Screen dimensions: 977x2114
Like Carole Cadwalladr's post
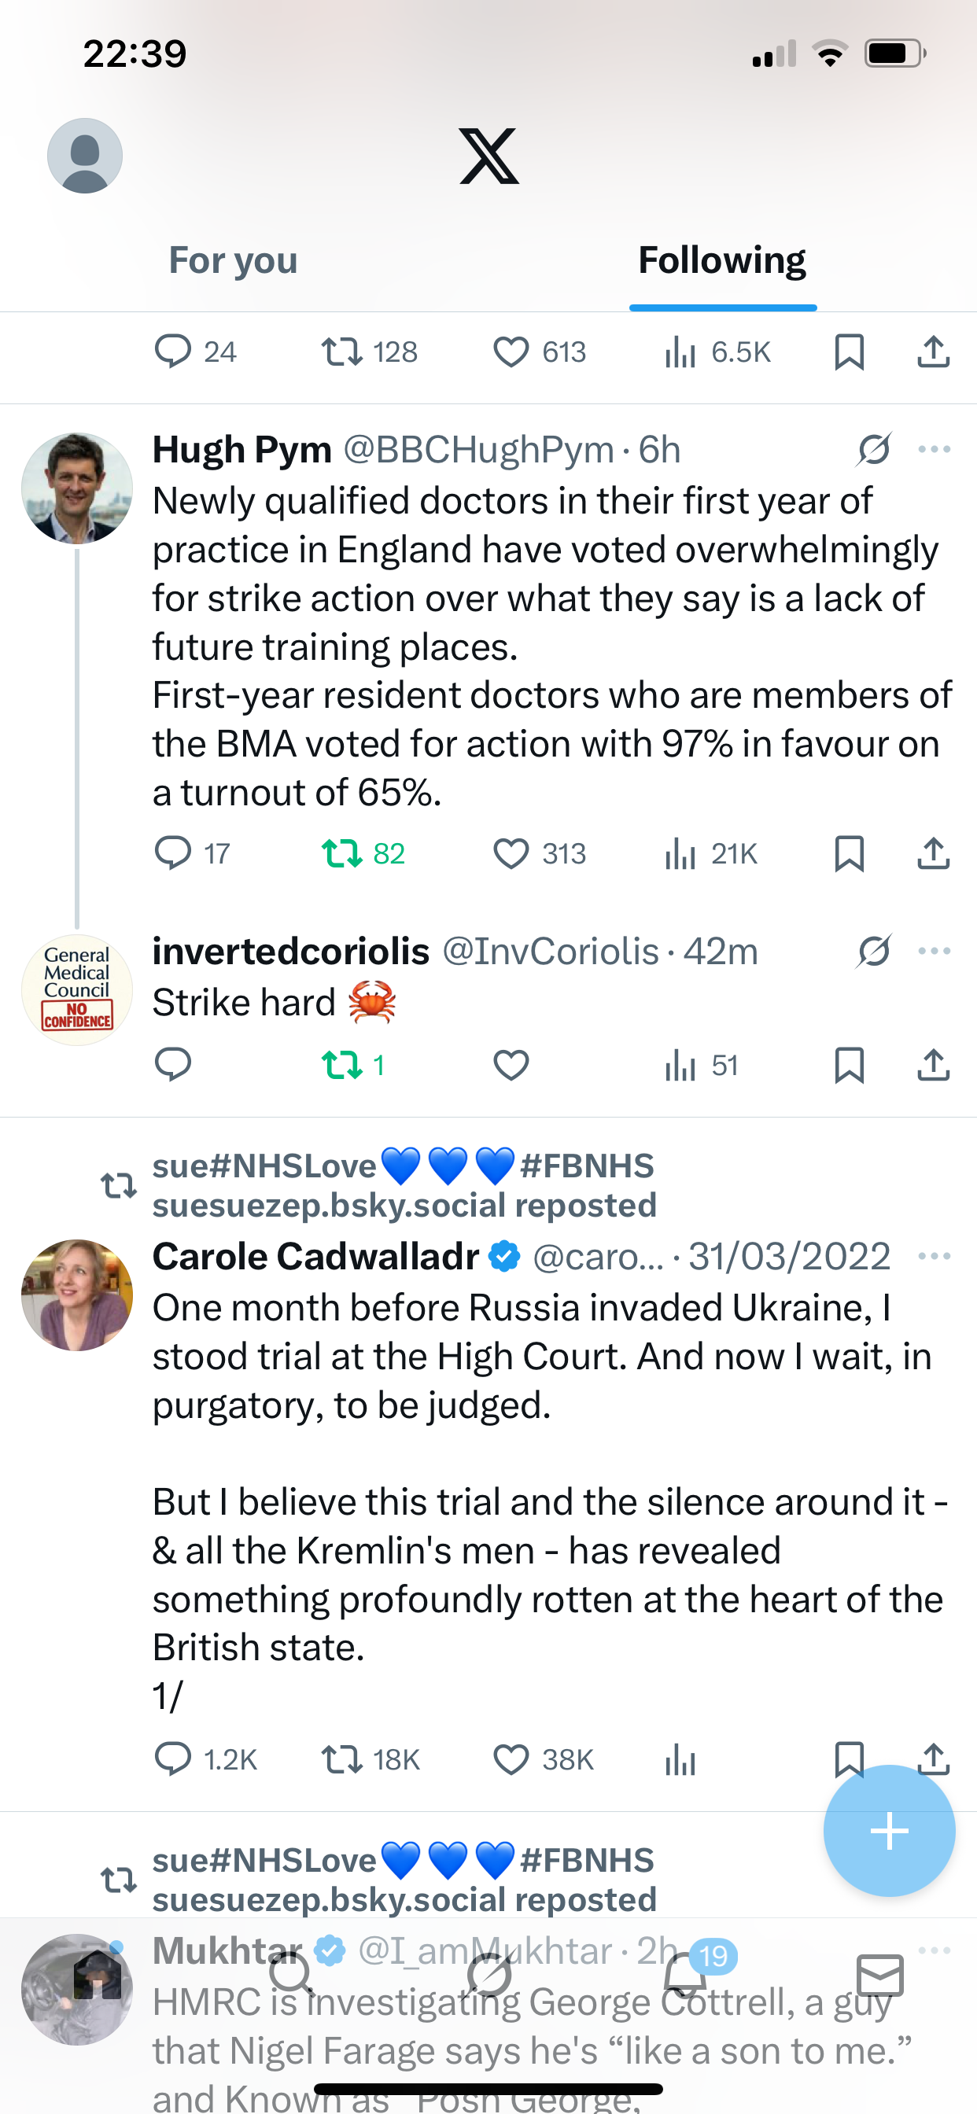pyautogui.click(x=511, y=1759)
